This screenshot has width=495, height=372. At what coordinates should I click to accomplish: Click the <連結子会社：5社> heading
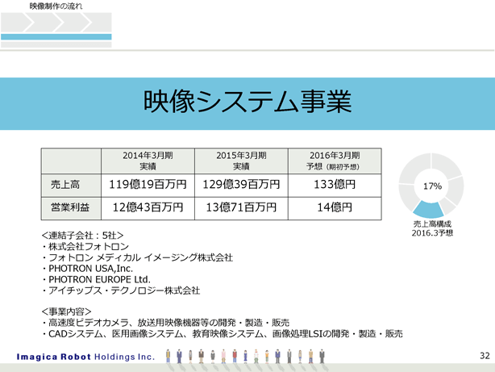(82, 236)
